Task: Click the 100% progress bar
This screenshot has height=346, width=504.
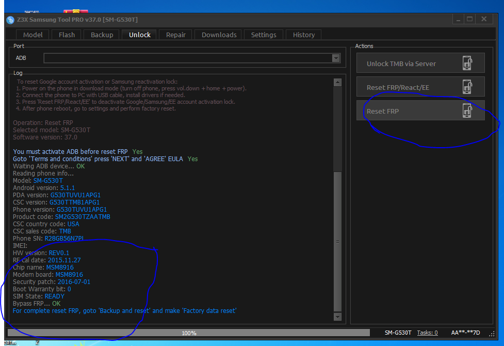Action: click(189, 333)
